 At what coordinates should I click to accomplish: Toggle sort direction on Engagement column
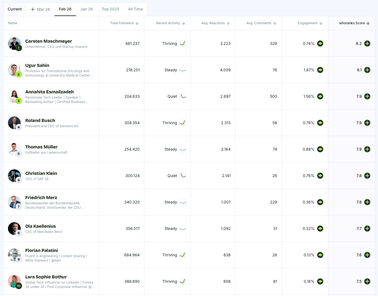click(x=321, y=23)
